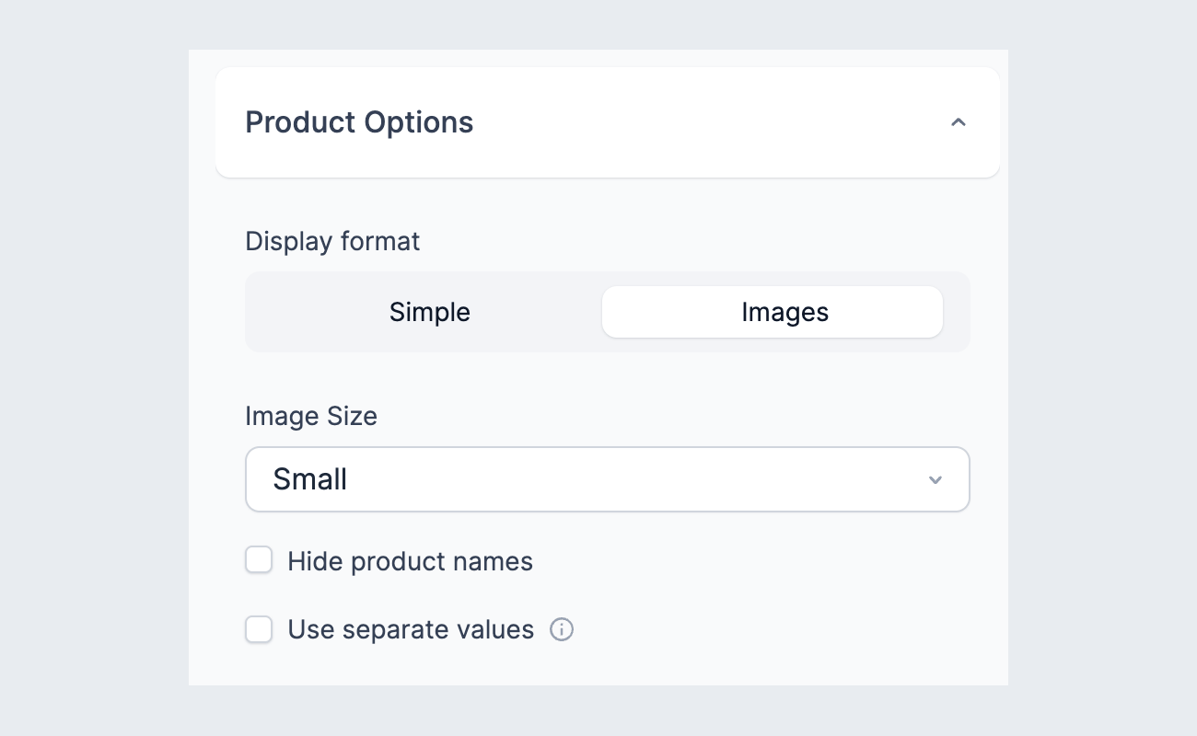The width and height of the screenshot is (1197, 736).
Task: Collapse the Product Options section via its chevron
Action: [959, 122]
